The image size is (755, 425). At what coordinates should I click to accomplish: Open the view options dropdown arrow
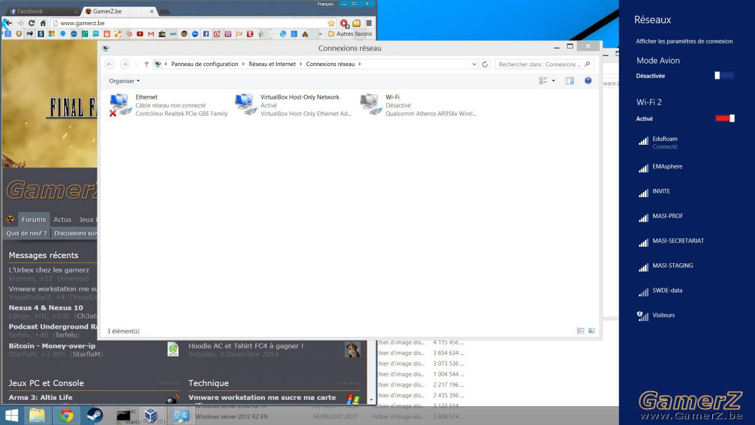pyautogui.click(x=553, y=81)
